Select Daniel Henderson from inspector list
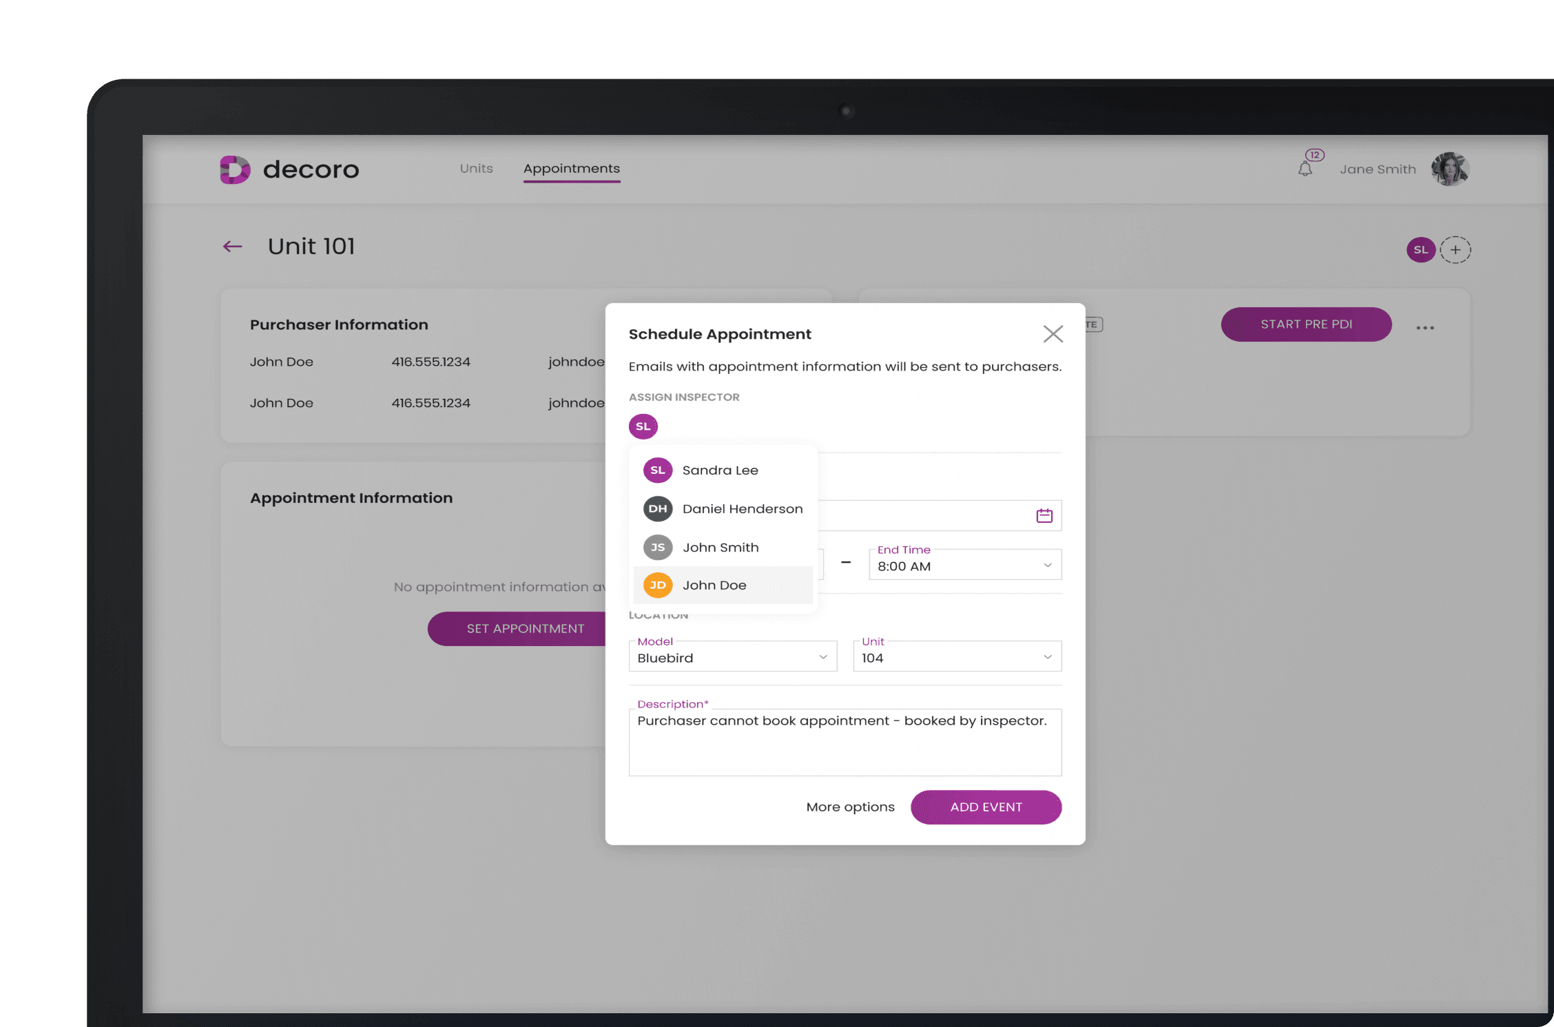 723,509
